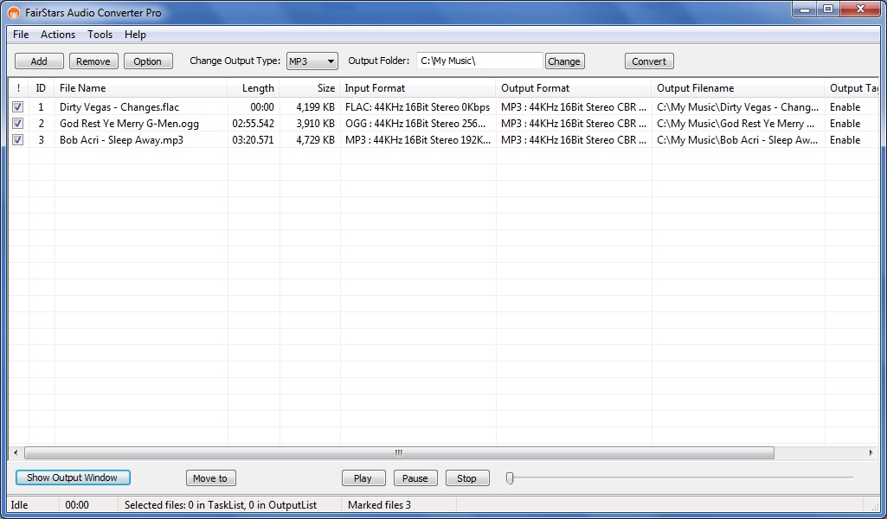
Task: Click the Output Format column header
Action: [574, 88]
